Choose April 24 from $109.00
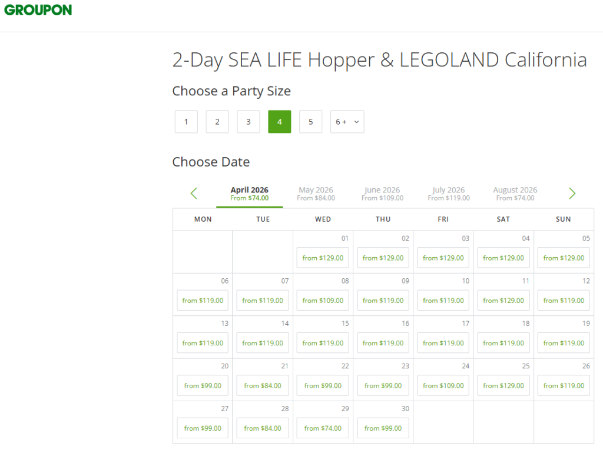Screen dimensions: 603x453 point(443,386)
